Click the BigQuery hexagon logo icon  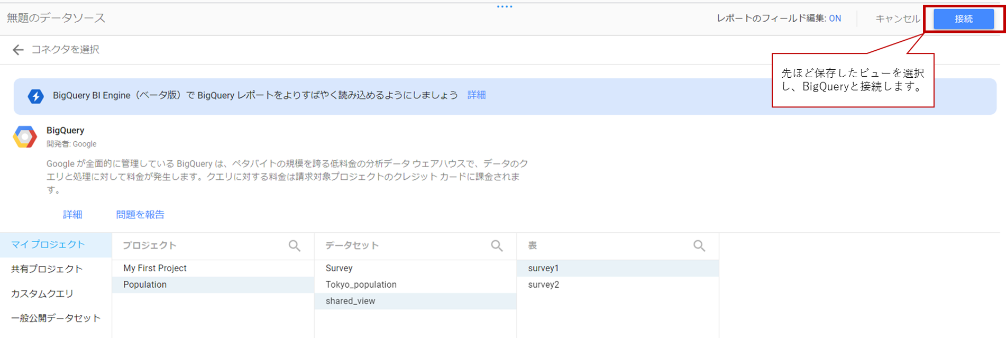(x=25, y=137)
